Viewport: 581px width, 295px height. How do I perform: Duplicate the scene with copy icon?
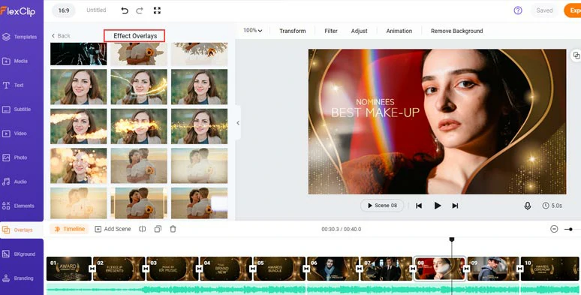point(158,229)
